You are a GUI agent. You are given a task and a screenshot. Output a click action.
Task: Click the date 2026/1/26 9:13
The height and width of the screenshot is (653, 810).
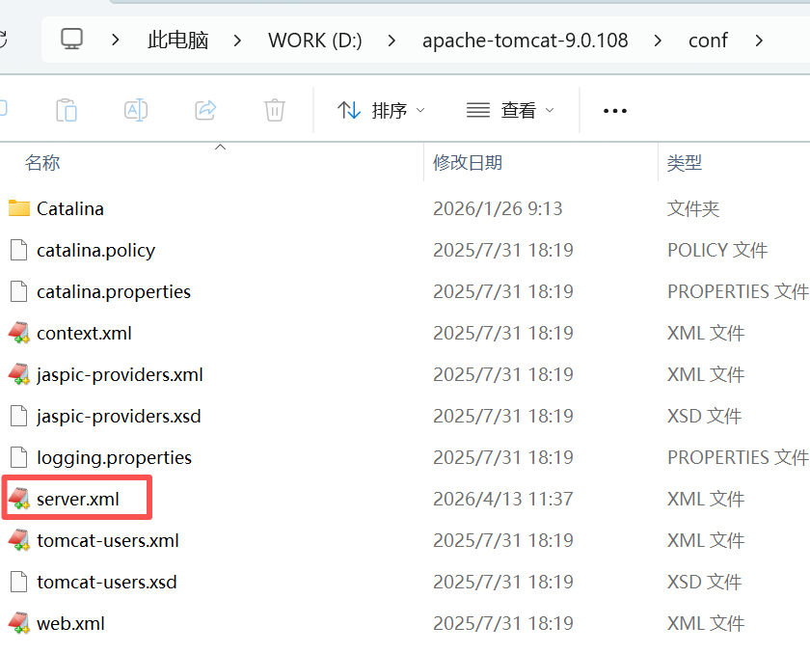click(498, 208)
